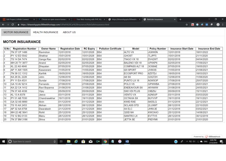Screen dimensions: 226x161
Task: Click the Type here to search box
Action: pos(32,141)
